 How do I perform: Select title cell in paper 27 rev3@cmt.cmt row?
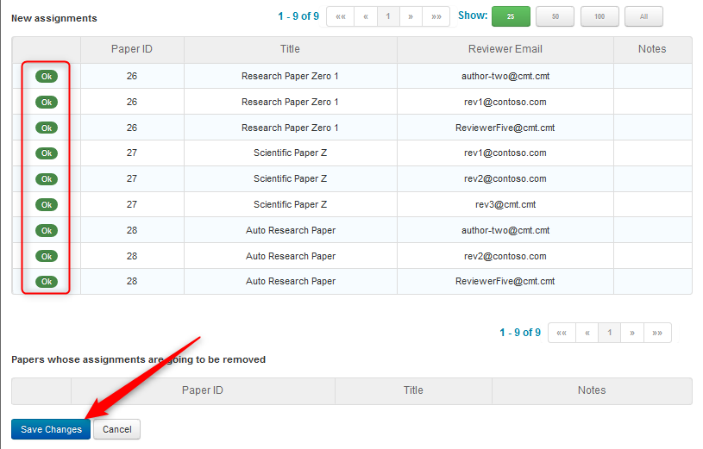click(290, 204)
